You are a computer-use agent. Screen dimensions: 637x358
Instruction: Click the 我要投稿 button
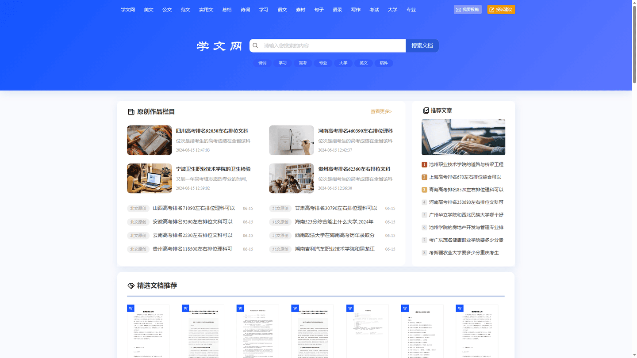[468, 10]
